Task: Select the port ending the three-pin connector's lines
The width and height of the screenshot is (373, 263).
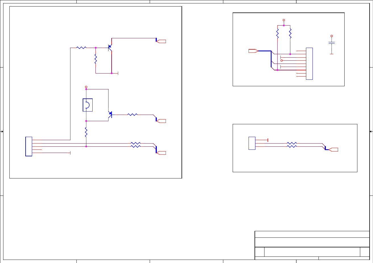Action: 334,150
